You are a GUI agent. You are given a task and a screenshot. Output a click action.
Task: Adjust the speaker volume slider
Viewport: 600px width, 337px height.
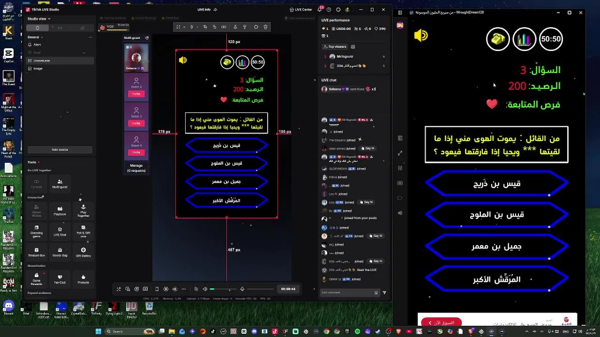click(222, 289)
